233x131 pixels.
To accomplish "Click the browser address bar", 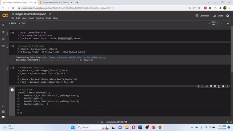I will click(x=103, y=8).
